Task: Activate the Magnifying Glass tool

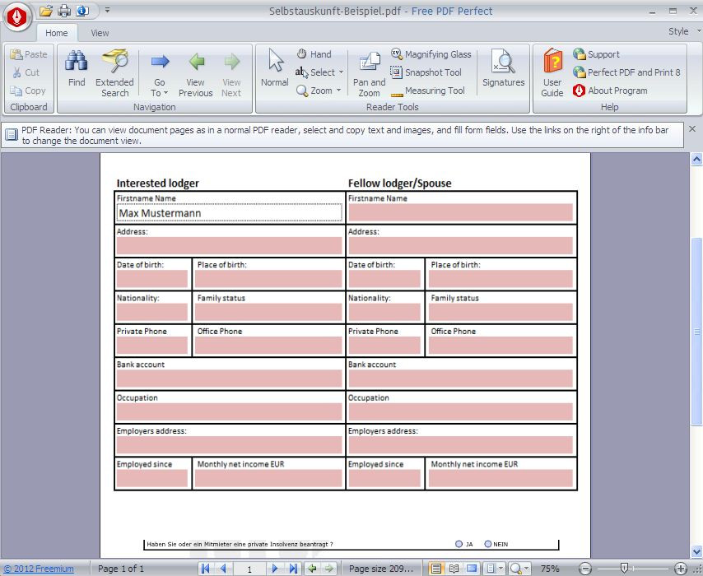Action: 431,54
